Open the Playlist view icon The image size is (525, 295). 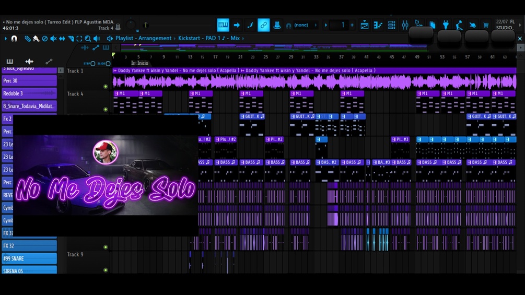(365, 25)
